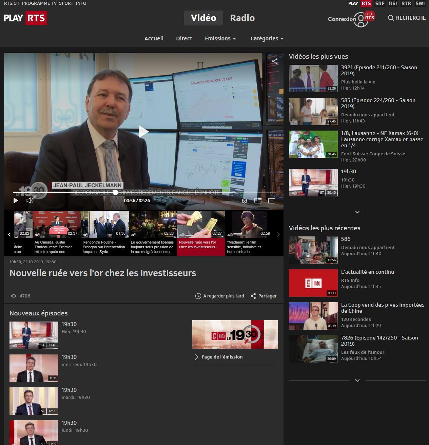Select the Nouvelle ruée vers l'or clip
Screen dimensions: 429x445
point(201,233)
